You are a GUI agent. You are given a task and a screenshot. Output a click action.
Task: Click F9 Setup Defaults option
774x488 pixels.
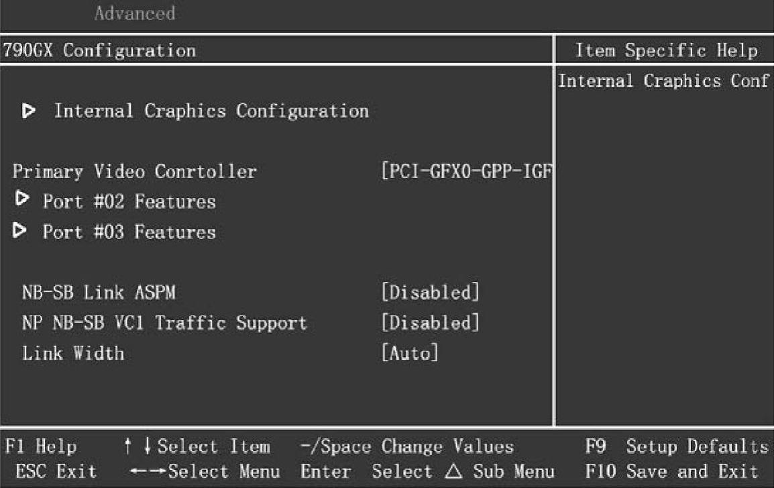click(677, 447)
